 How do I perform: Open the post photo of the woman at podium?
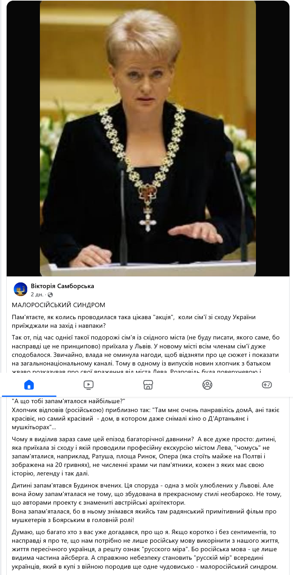(148, 138)
